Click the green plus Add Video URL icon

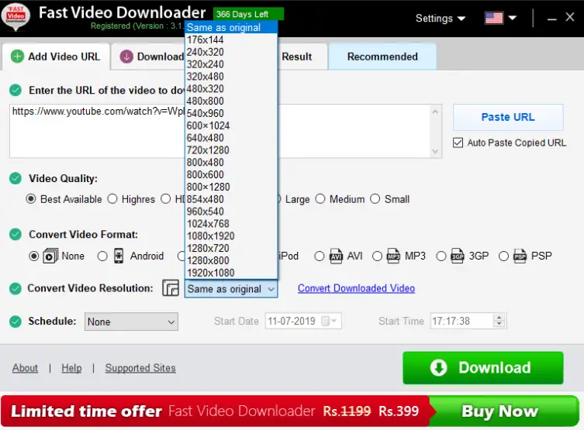click(x=17, y=57)
